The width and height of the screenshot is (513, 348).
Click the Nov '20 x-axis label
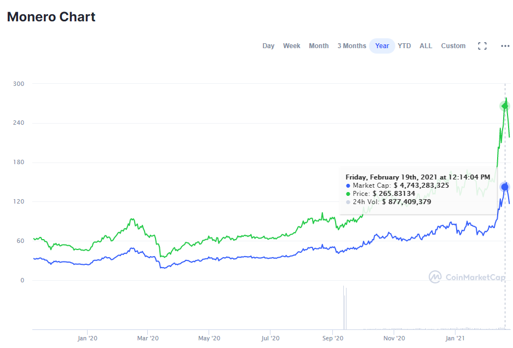pyautogui.click(x=394, y=338)
